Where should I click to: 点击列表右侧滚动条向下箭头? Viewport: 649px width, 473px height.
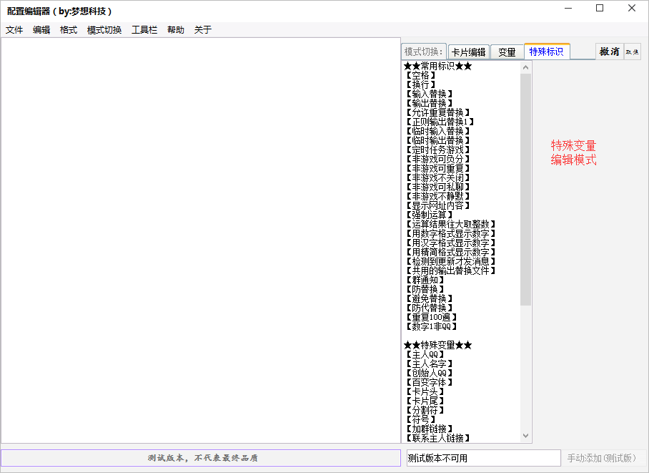[525, 435]
